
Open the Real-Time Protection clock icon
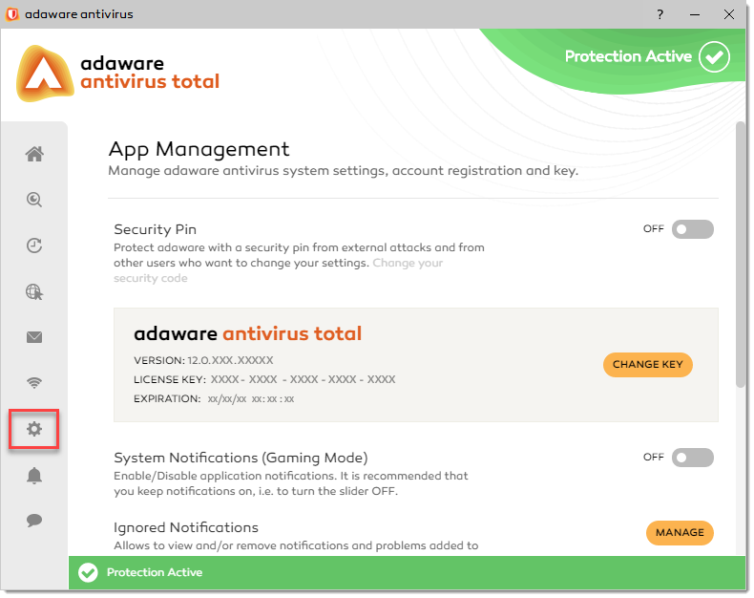[34, 246]
